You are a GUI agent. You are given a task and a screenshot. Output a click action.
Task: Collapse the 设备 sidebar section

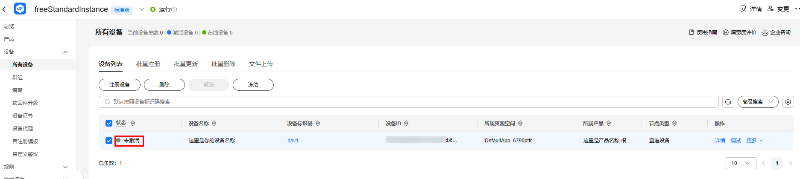click(x=65, y=52)
